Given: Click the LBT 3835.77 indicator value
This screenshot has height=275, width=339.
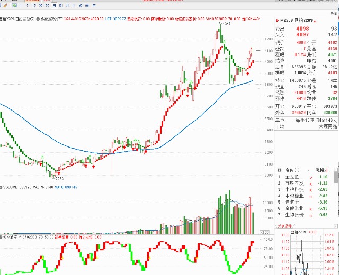Looking at the screenshot, I should click(x=115, y=19).
